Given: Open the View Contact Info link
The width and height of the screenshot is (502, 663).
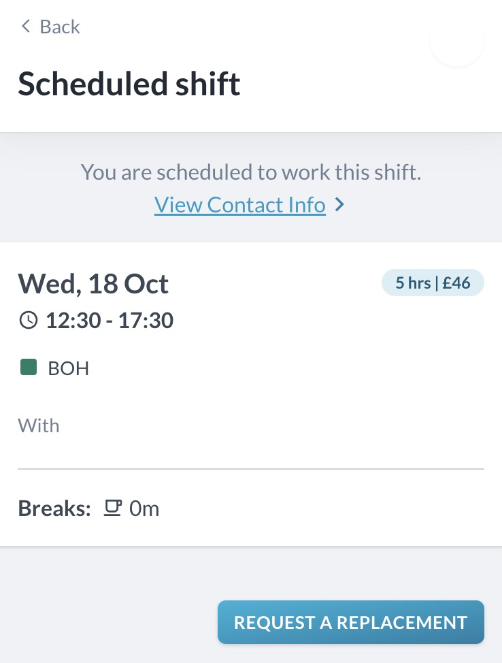Looking at the screenshot, I should pos(240,205).
